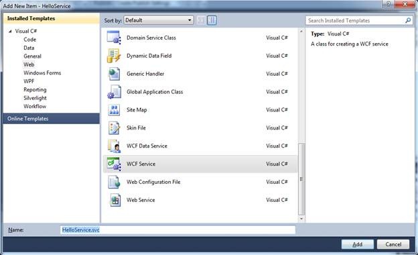Choose the Generic Handler template icon
Screen dimensions: 418x255
point(114,74)
